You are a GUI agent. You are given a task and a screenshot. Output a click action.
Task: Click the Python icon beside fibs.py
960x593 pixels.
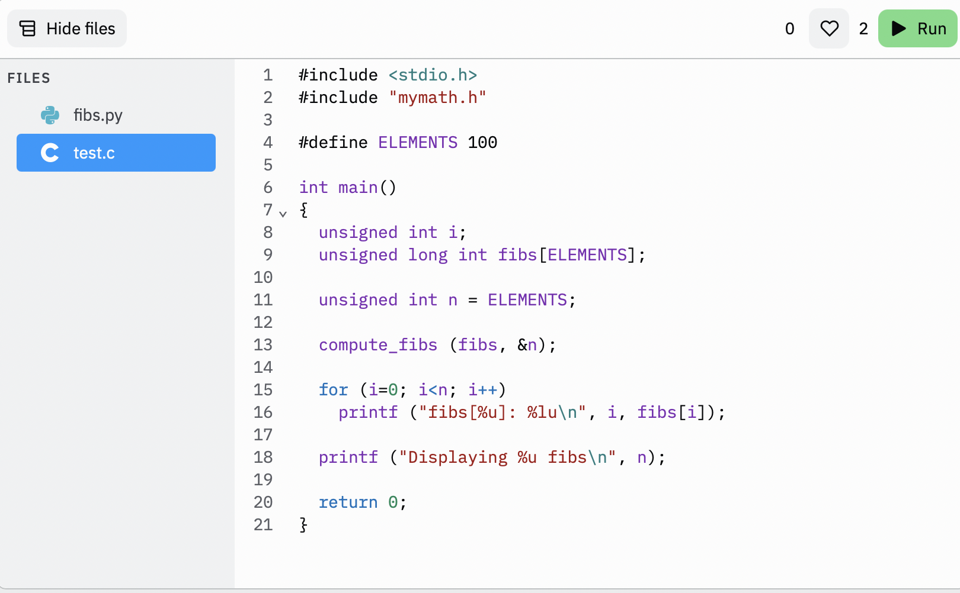[50, 115]
